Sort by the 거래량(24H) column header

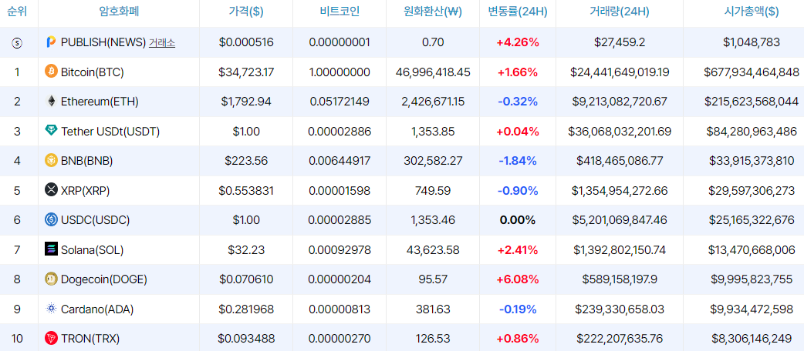pos(620,12)
